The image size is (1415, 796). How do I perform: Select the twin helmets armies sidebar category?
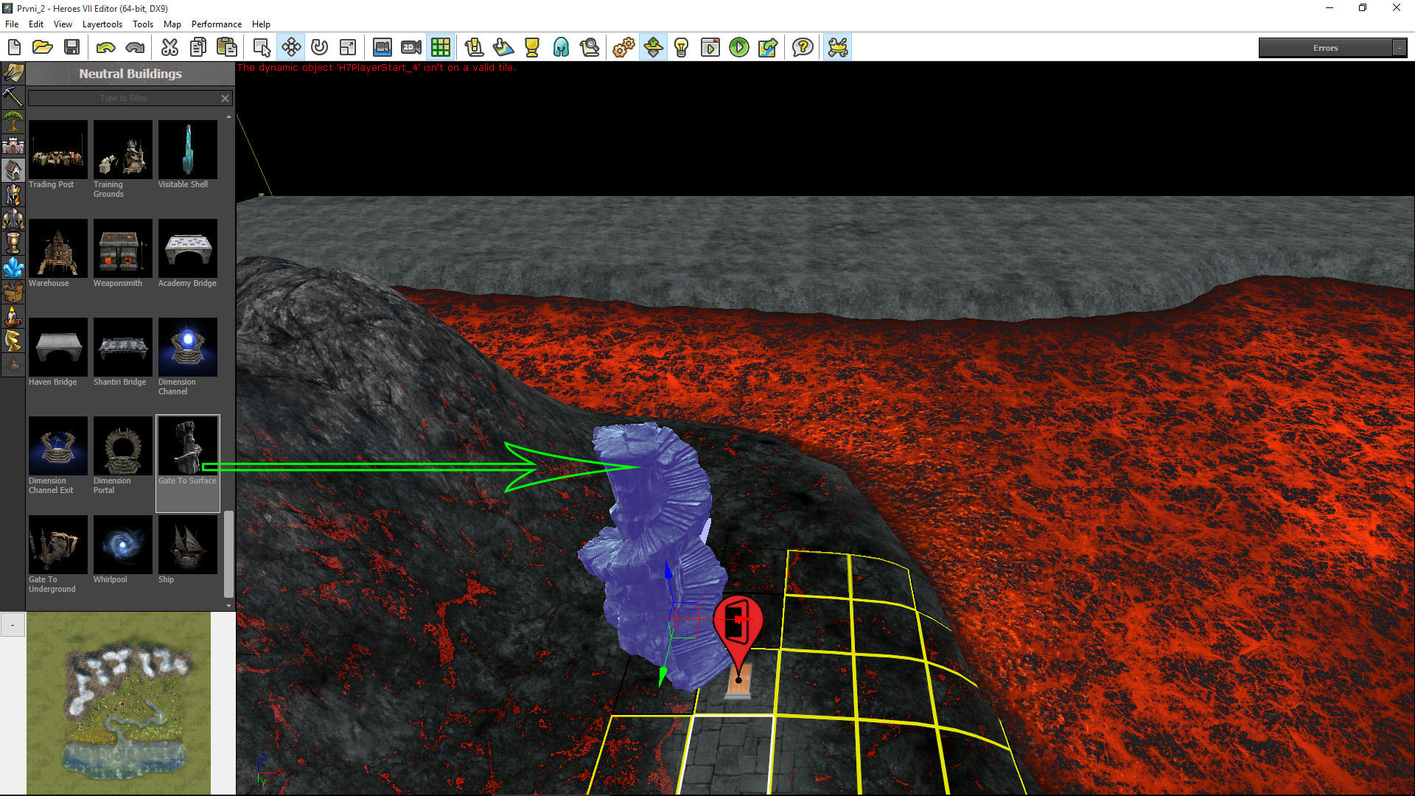tap(13, 219)
